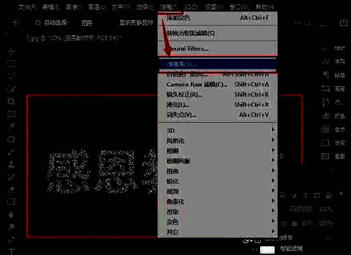
Task: Open the Styles (样式) panel
Action: tap(333, 49)
